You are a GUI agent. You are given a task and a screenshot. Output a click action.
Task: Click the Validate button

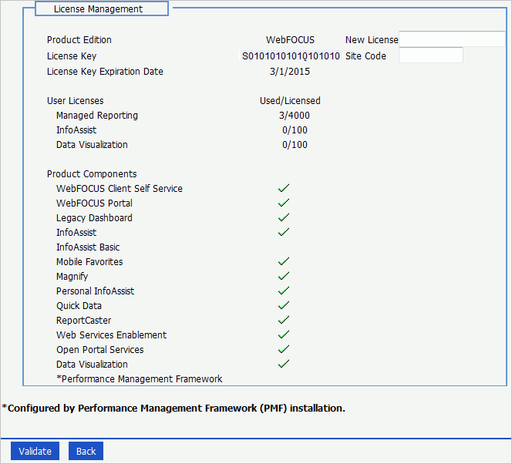(35, 451)
